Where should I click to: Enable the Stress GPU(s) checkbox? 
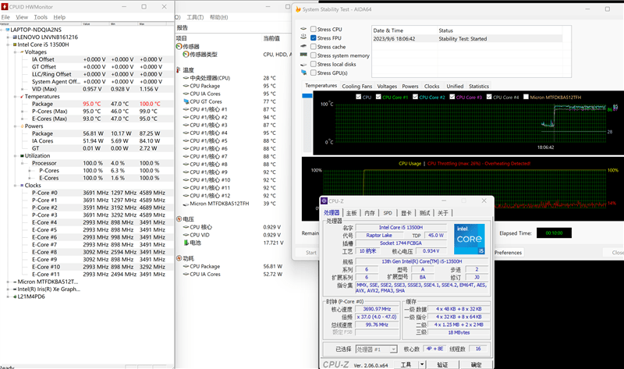point(314,73)
